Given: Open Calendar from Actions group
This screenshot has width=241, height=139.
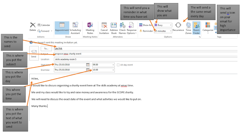Looking at the screenshot, I should tap(44, 25).
